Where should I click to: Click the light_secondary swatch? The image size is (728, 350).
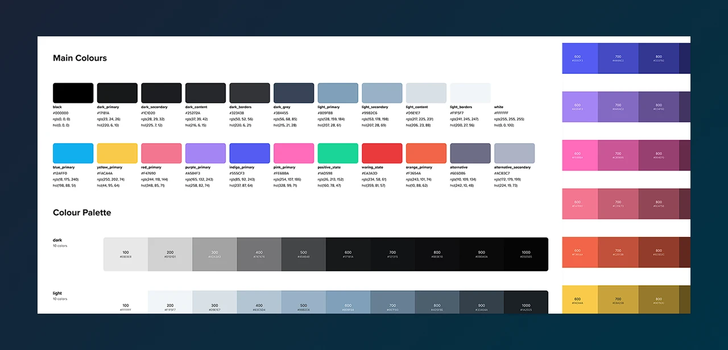point(382,93)
